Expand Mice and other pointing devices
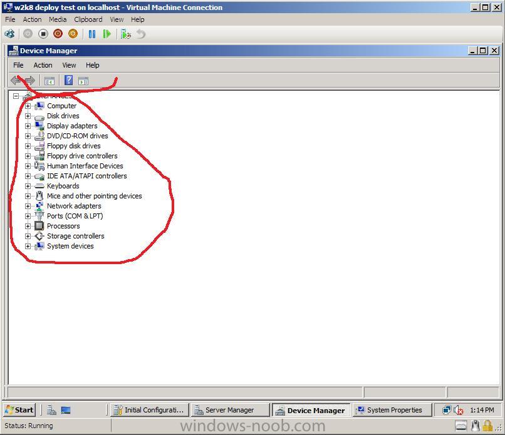Image resolution: width=505 pixels, height=435 pixels. pos(28,196)
